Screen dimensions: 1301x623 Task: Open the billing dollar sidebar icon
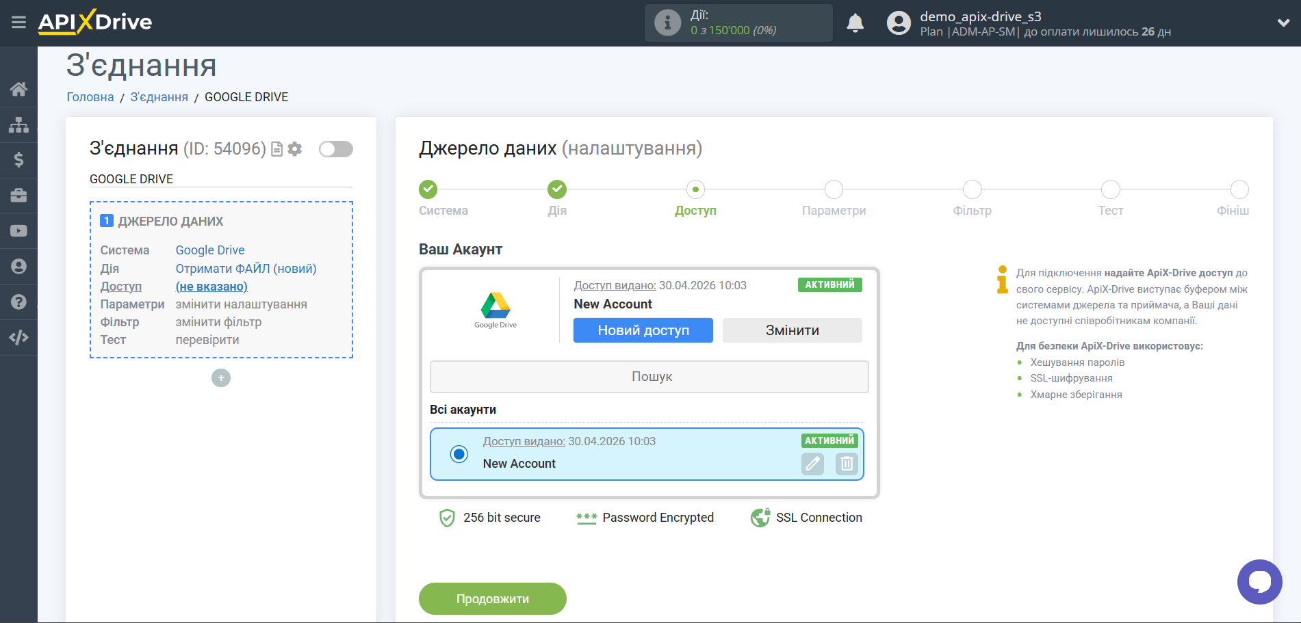(x=18, y=160)
